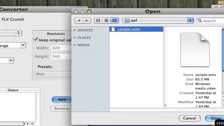Click the left scroll arrow in file list
Screen dimensions: 224x126
[x=27, y=124]
